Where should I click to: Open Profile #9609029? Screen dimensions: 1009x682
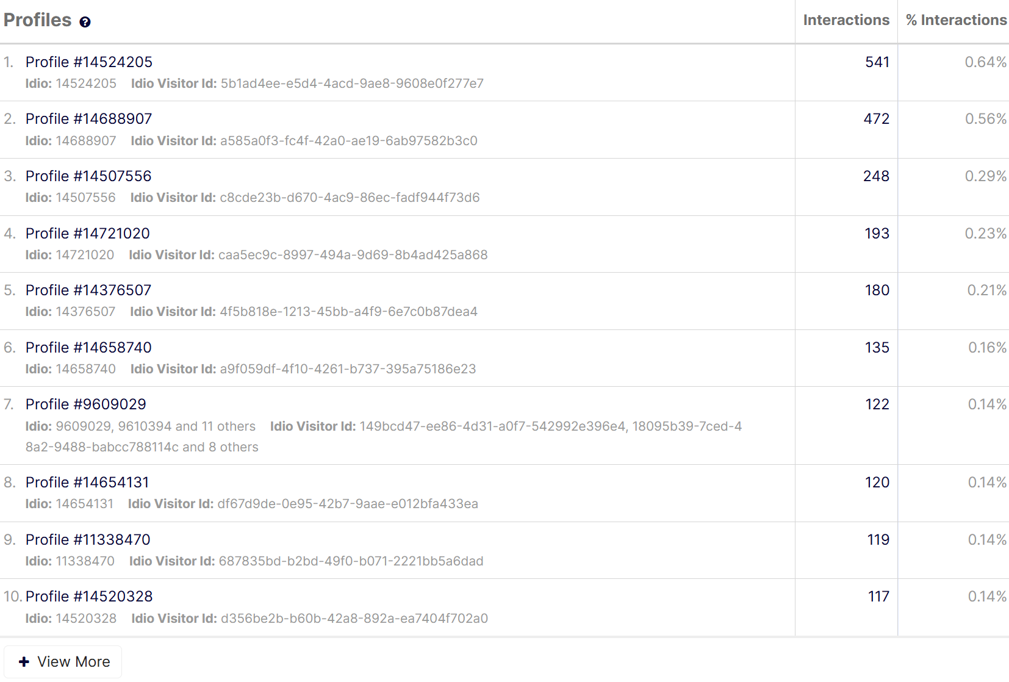[86, 404]
